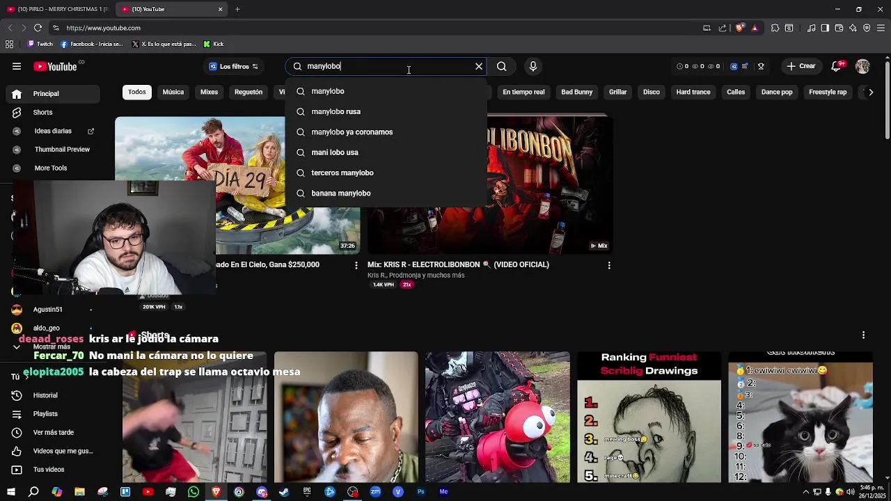Open the Shorts shelf three-dot menu

863,335
